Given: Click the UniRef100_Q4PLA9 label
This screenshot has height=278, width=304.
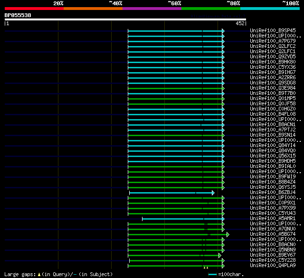Looking at the screenshot, I should [273, 266].
